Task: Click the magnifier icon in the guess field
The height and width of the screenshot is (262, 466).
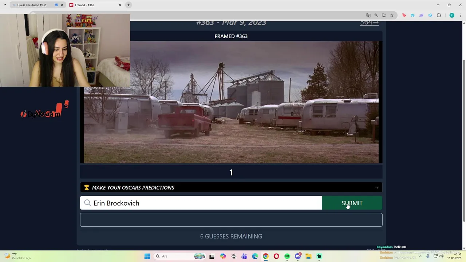Action: coord(87,203)
